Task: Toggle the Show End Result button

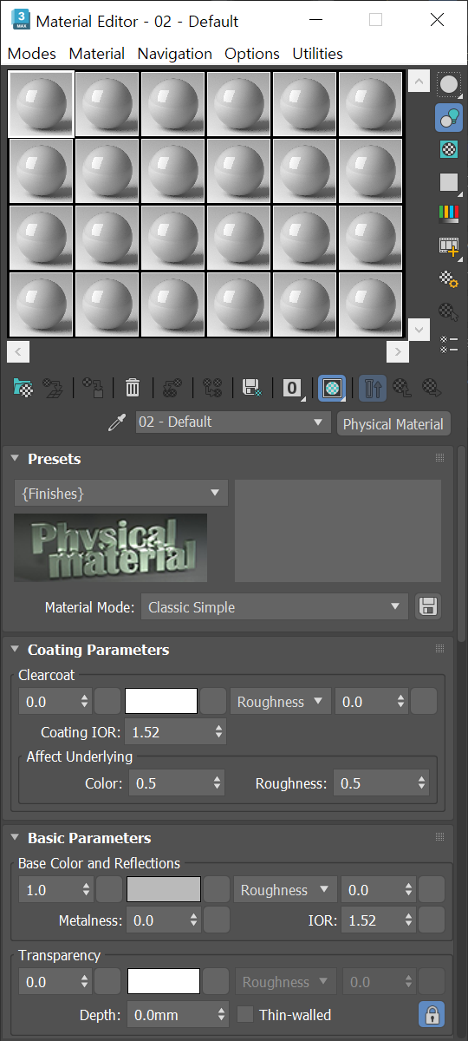Action: coord(373,388)
